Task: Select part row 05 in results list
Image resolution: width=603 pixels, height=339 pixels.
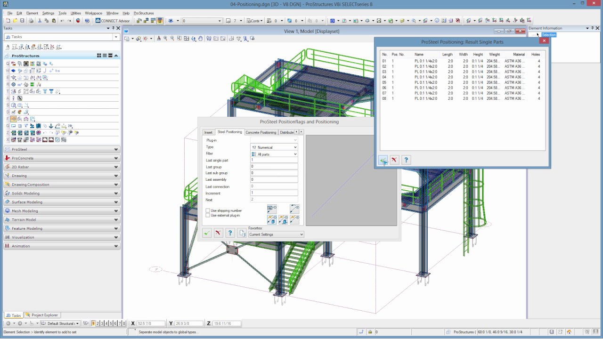Action: 462,82
